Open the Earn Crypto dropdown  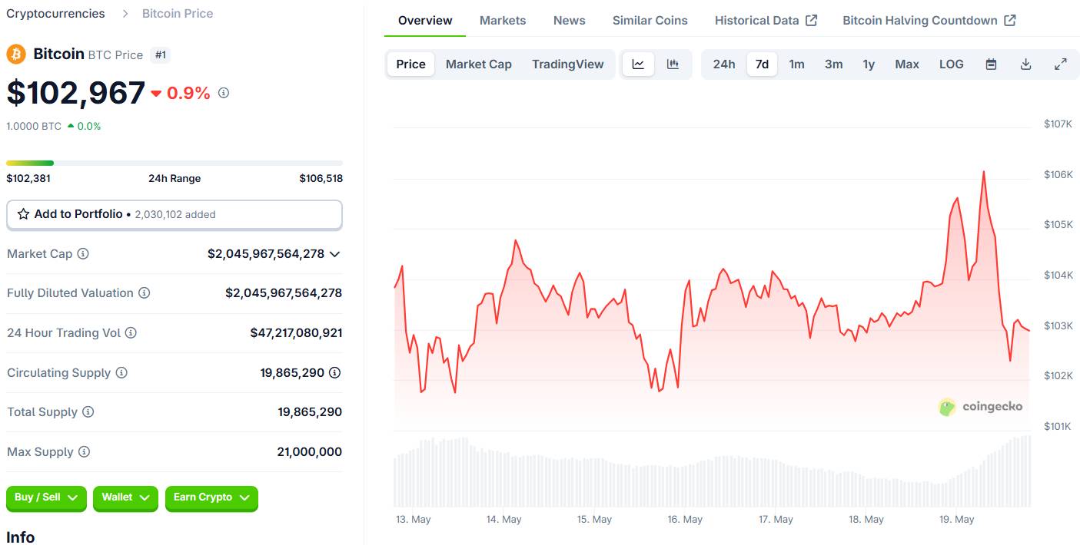(211, 498)
